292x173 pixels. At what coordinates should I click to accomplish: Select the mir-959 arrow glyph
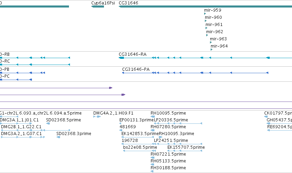[x=205, y=14]
